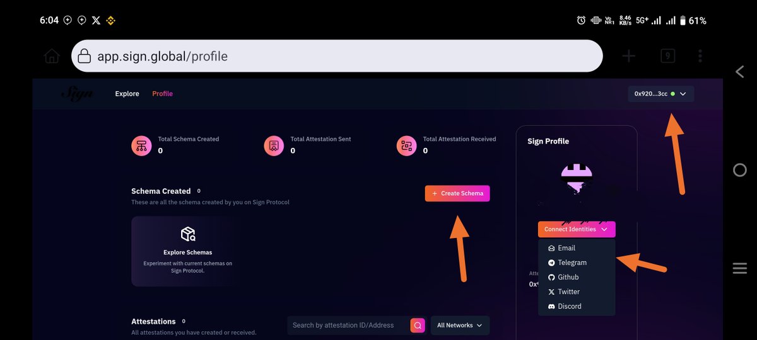Click the Schema Created heading
The image size is (757, 340).
(161, 191)
